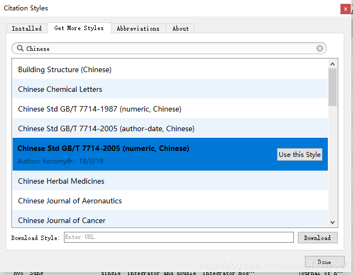353x275 pixels.
Task: Select Chinese Journal of Aeronautics style
Action: [x=170, y=201]
